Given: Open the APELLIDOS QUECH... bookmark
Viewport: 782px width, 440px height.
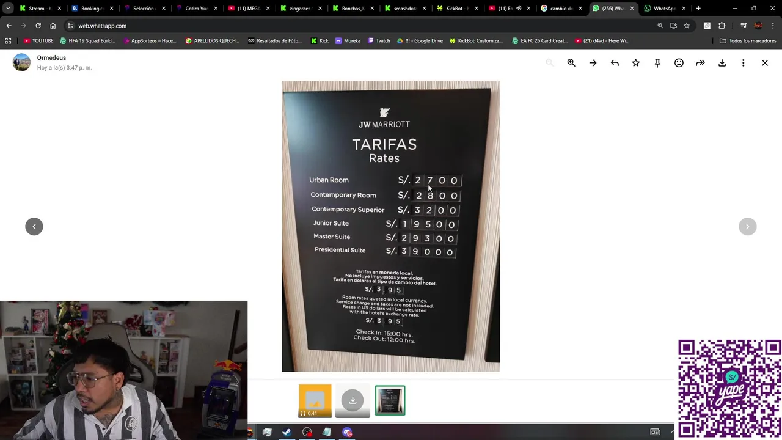Looking at the screenshot, I should 212,41.
